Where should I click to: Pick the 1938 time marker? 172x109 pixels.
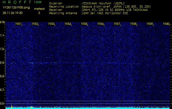[133, 24]
